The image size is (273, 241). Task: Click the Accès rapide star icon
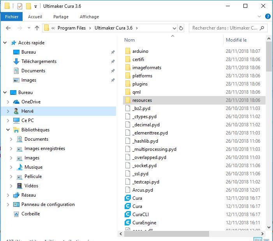coord(14,43)
